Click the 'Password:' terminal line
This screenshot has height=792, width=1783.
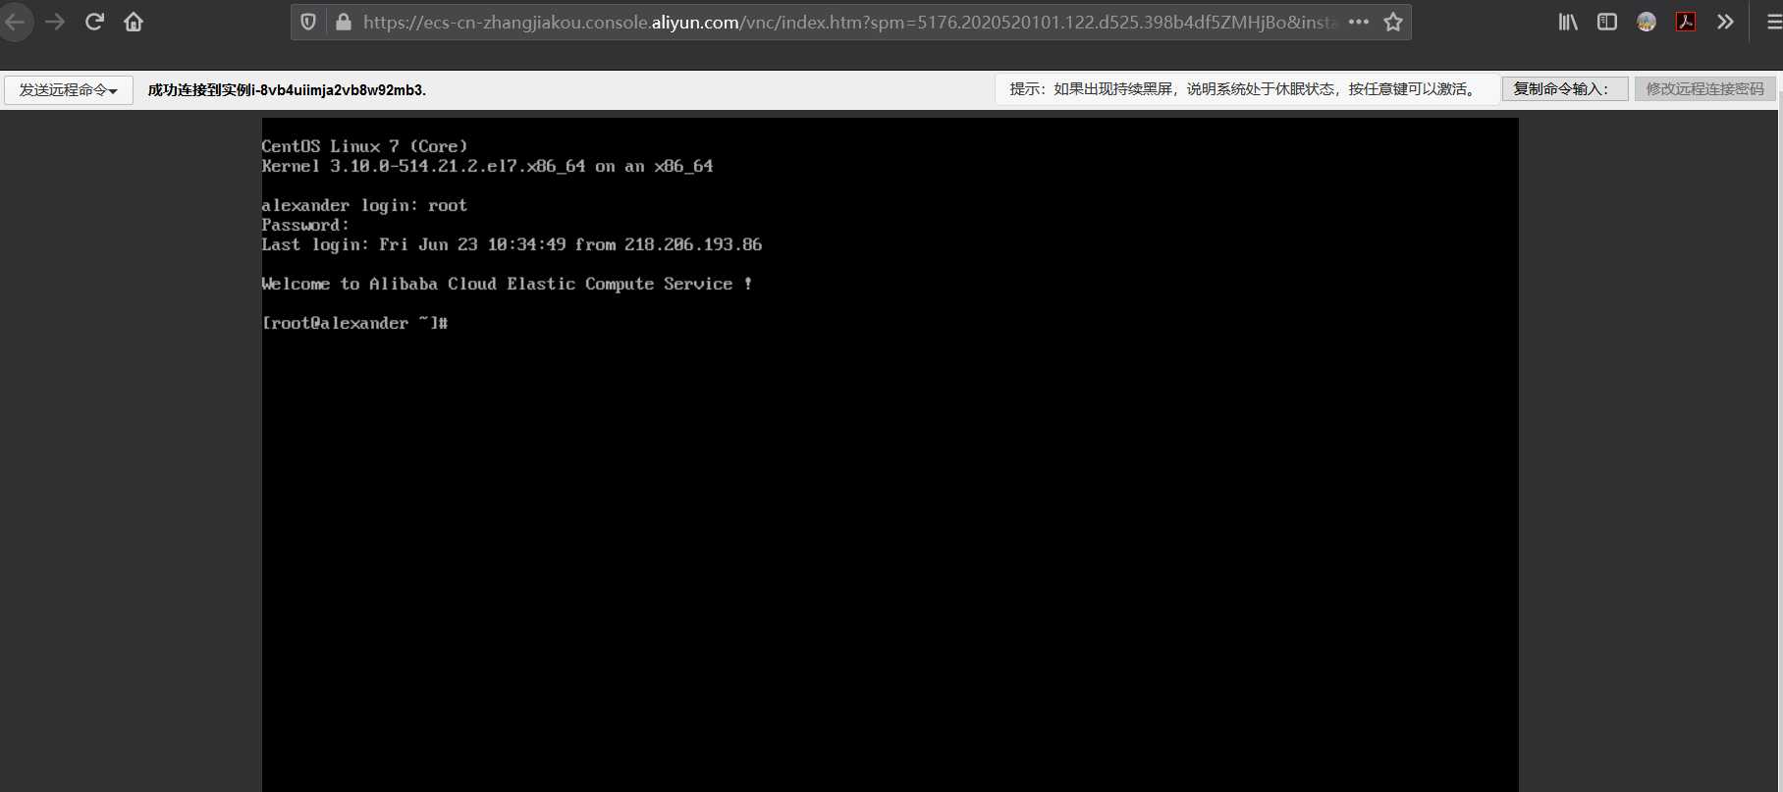coord(305,225)
